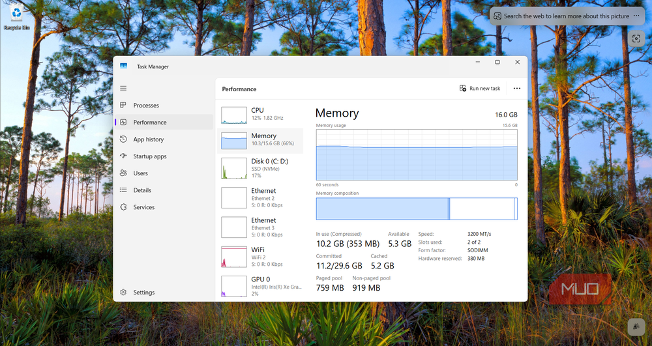
Task: Open Task Manager Settings
Action: [164, 293]
